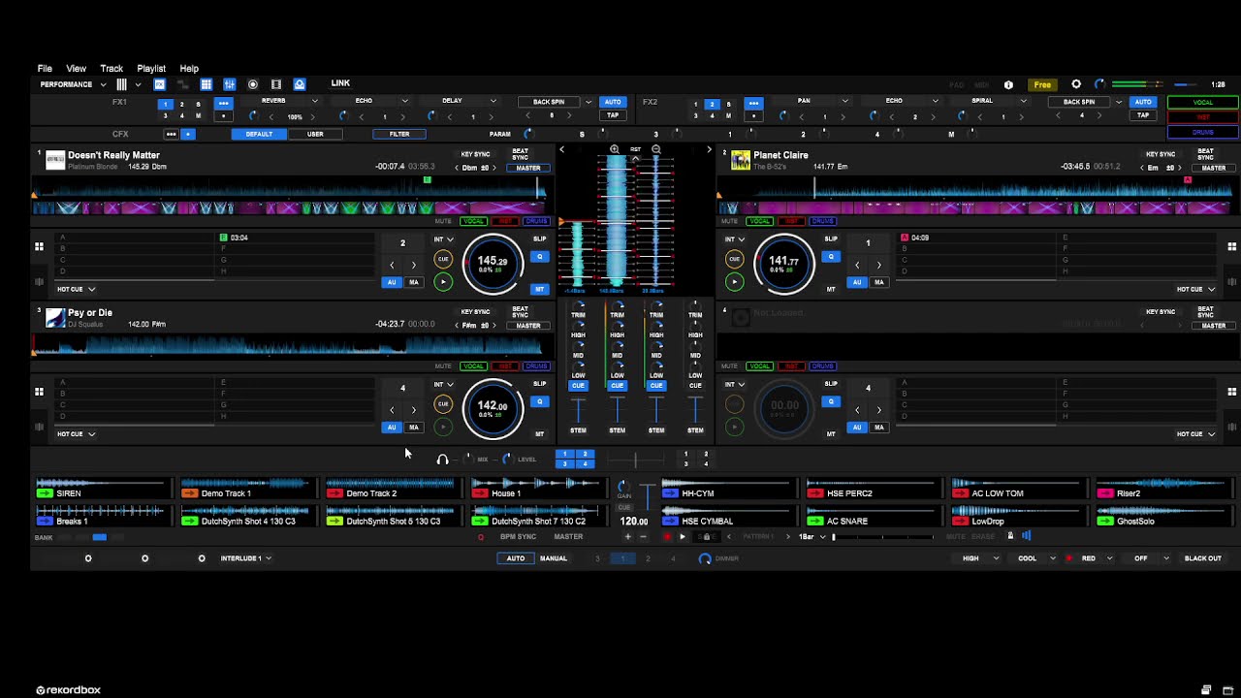This screenshot has width=1241, height=698.
Task: Toggle MASTER for deck 1 beat sync
Action: (x=528, y=168)
